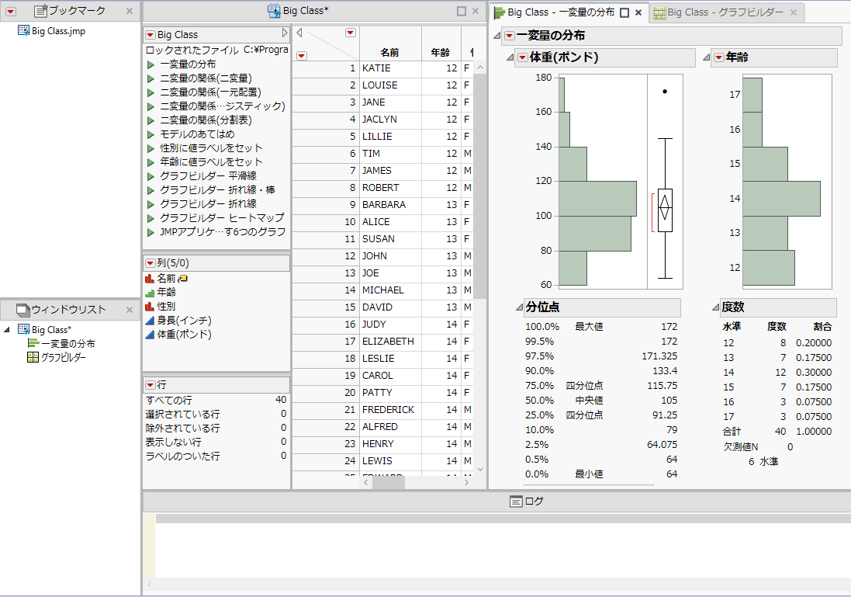
Task: Click the 身長(インチ) continuous column icon
Action: (150, 321)
